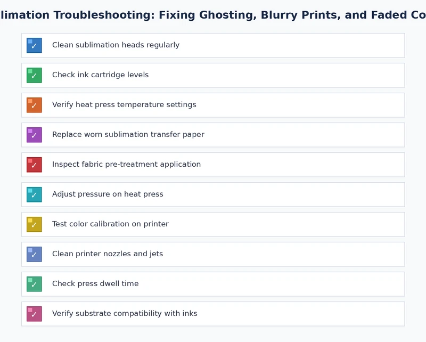Screen dimensions: 426x342
Task: Click the pink checkmark icon for substrate compatibility
Action: tap(34, 314)
